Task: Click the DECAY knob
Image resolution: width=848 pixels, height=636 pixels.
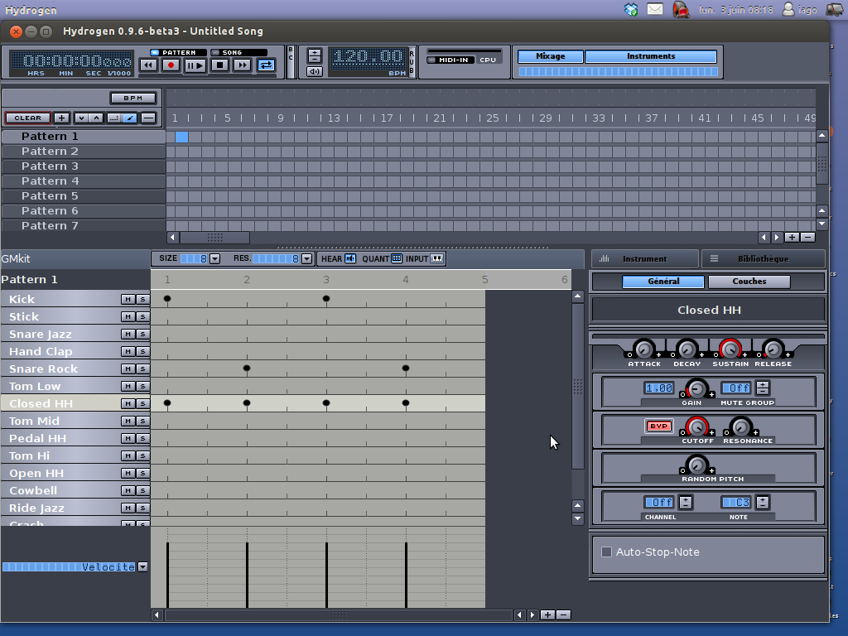Action: 687,349
